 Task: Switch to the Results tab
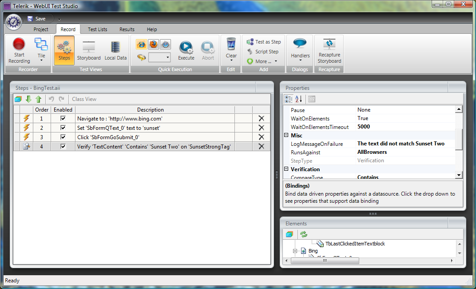point(127,29)
